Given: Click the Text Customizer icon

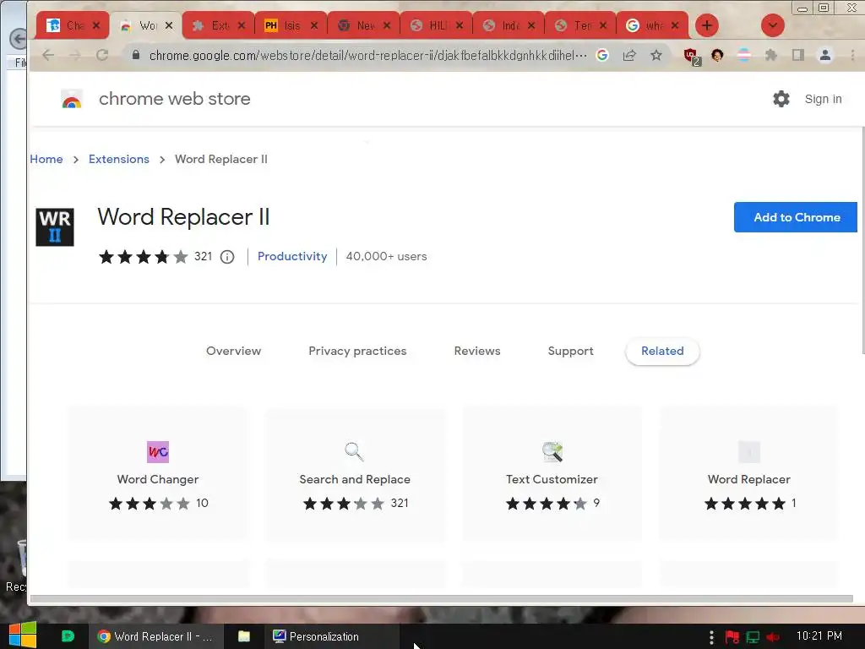Looking at the screenshot, I should (x=552, y=452).
